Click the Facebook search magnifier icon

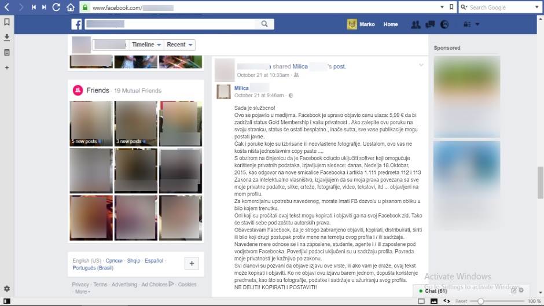tap(264, 24)
